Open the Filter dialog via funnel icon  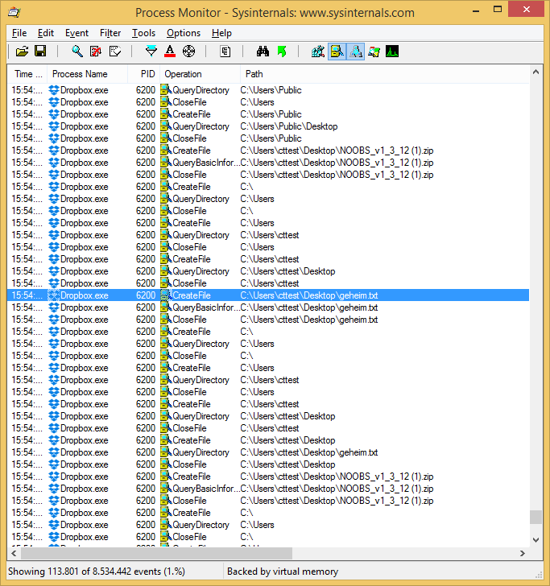pyautogui.click(x=151, y=52)
